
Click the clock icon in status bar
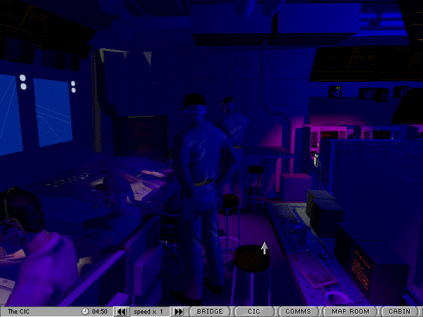85,312
